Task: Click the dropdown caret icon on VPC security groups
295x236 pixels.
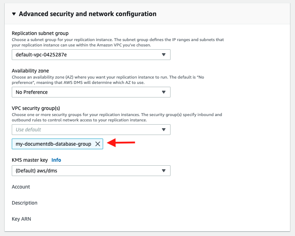Action: [x=164, y=130]
